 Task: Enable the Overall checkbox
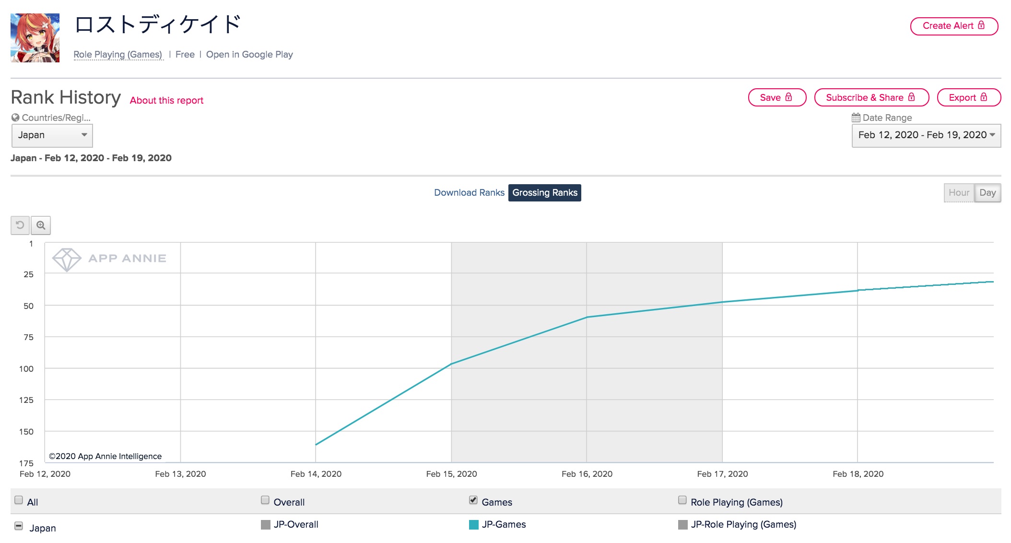click(x=265, y=500)
